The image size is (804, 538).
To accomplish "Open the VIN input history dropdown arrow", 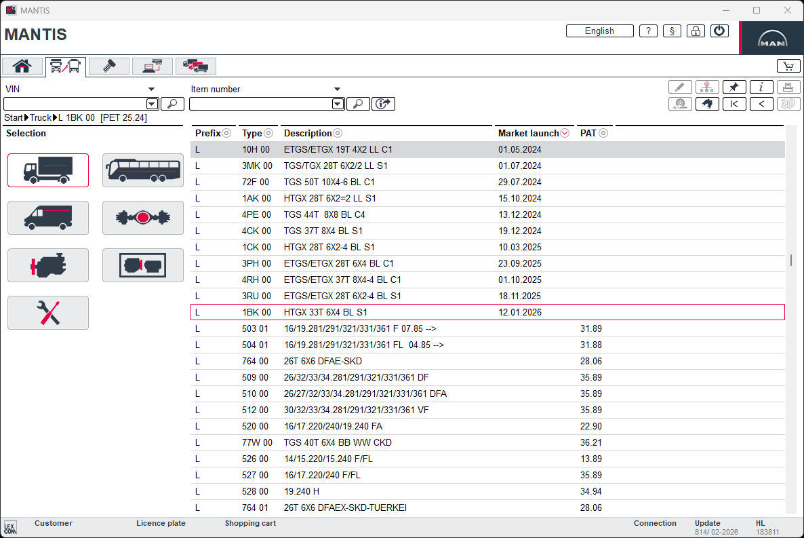I will 152,104.
